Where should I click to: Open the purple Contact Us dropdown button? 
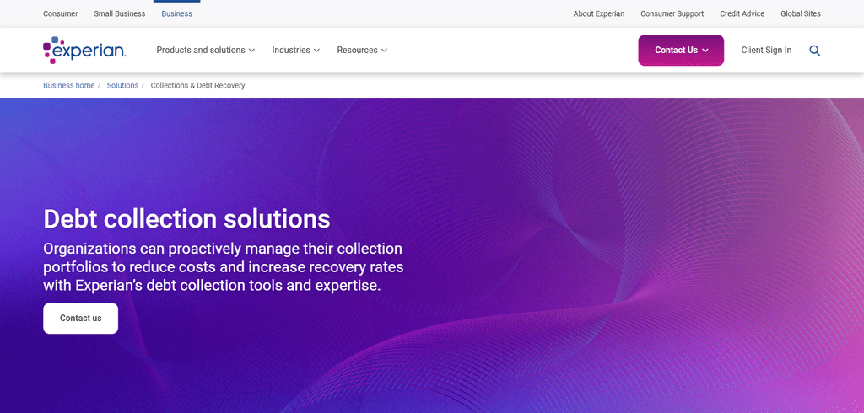coord(681,50)
